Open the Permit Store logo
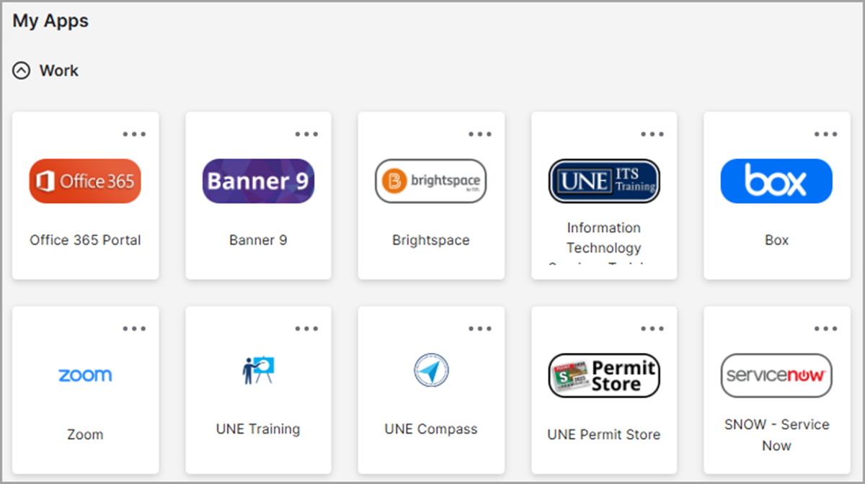 click(x=604, y=375)
